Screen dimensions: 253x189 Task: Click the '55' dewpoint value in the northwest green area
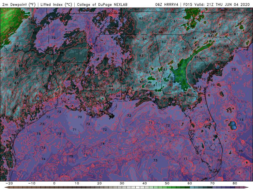(x=12, y=28)
